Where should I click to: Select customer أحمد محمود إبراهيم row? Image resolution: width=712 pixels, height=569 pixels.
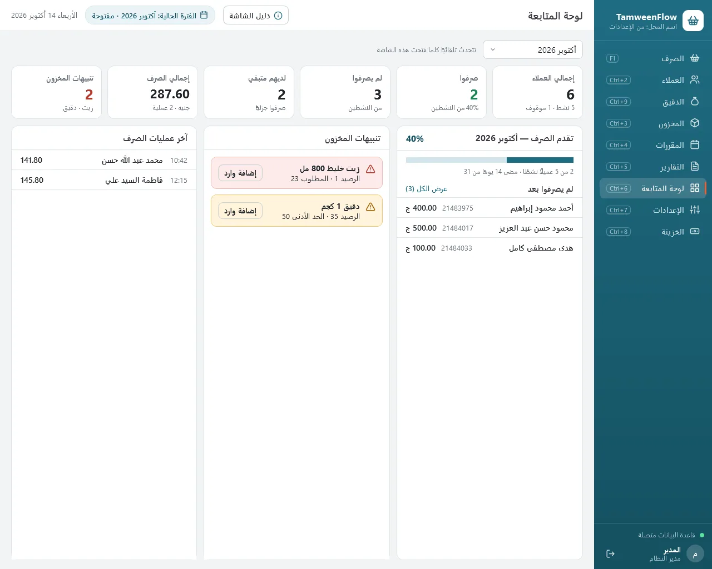pos(489,208)
